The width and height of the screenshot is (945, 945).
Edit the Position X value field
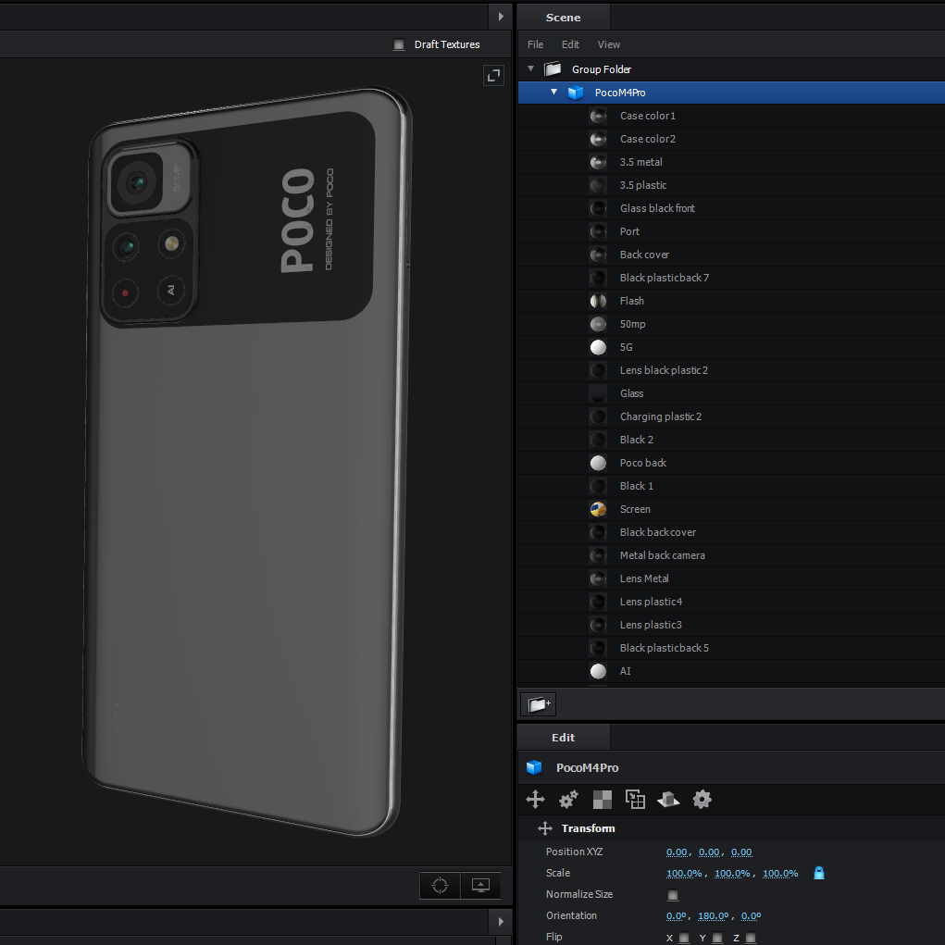(677, 852)
